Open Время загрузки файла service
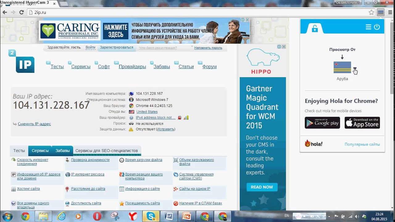Viewport: 395px width, 222px height. click(x=143, y=160)
